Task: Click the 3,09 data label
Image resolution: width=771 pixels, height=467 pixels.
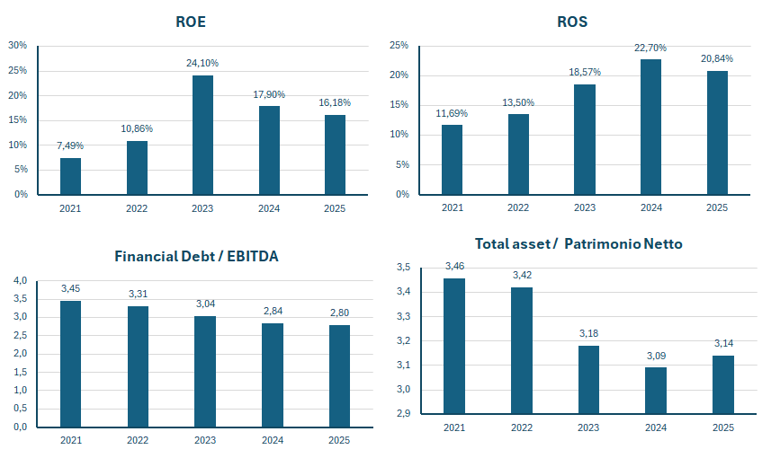Action: [657, 356]
